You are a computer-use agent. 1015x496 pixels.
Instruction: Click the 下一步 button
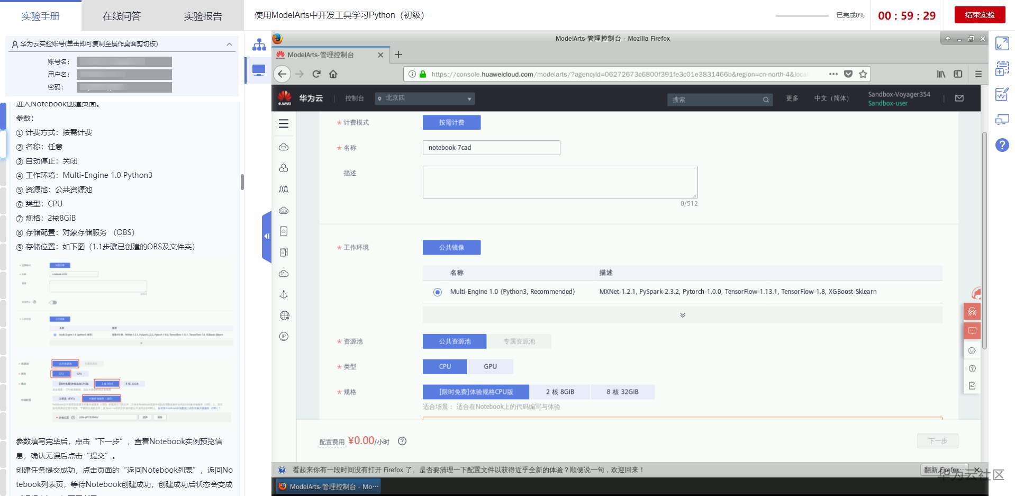(938, 441)
